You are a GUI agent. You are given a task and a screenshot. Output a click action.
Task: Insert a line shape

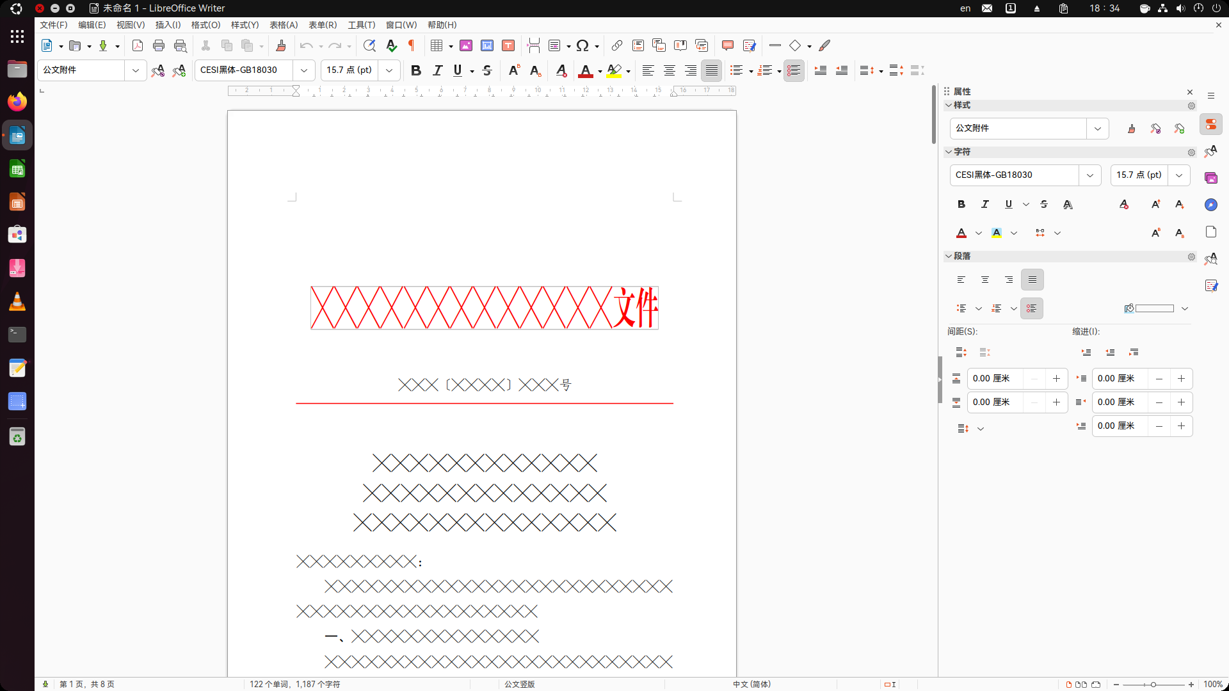pos(775,45)
